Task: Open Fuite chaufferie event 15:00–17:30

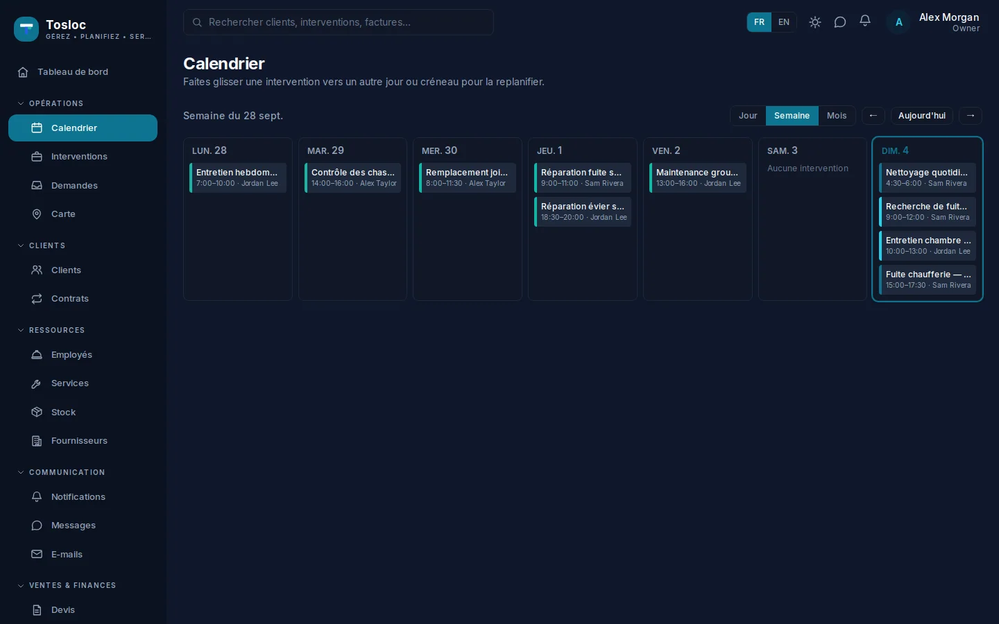Action: pyautogui.click(x=928, y=279)
